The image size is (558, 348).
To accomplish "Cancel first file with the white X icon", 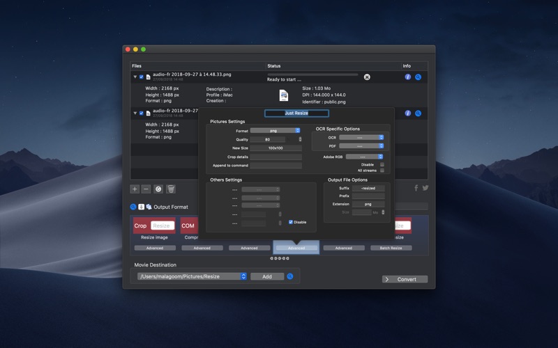I will 367,77.
